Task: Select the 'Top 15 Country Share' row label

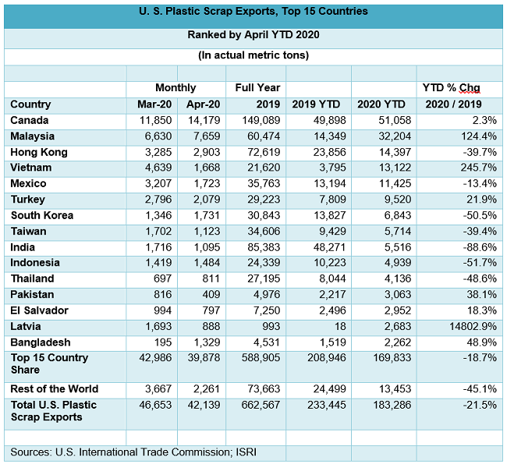Action: click(x=49, y=363)
